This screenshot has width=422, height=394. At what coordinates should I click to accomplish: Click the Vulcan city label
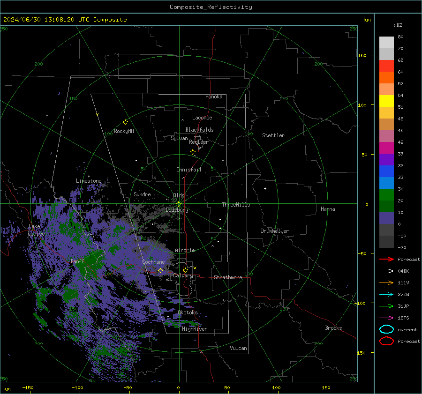tap(238, 348)
